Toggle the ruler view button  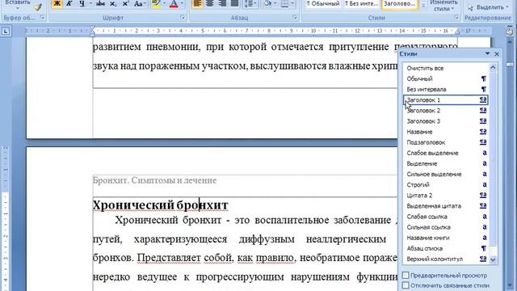click(510, 32)
